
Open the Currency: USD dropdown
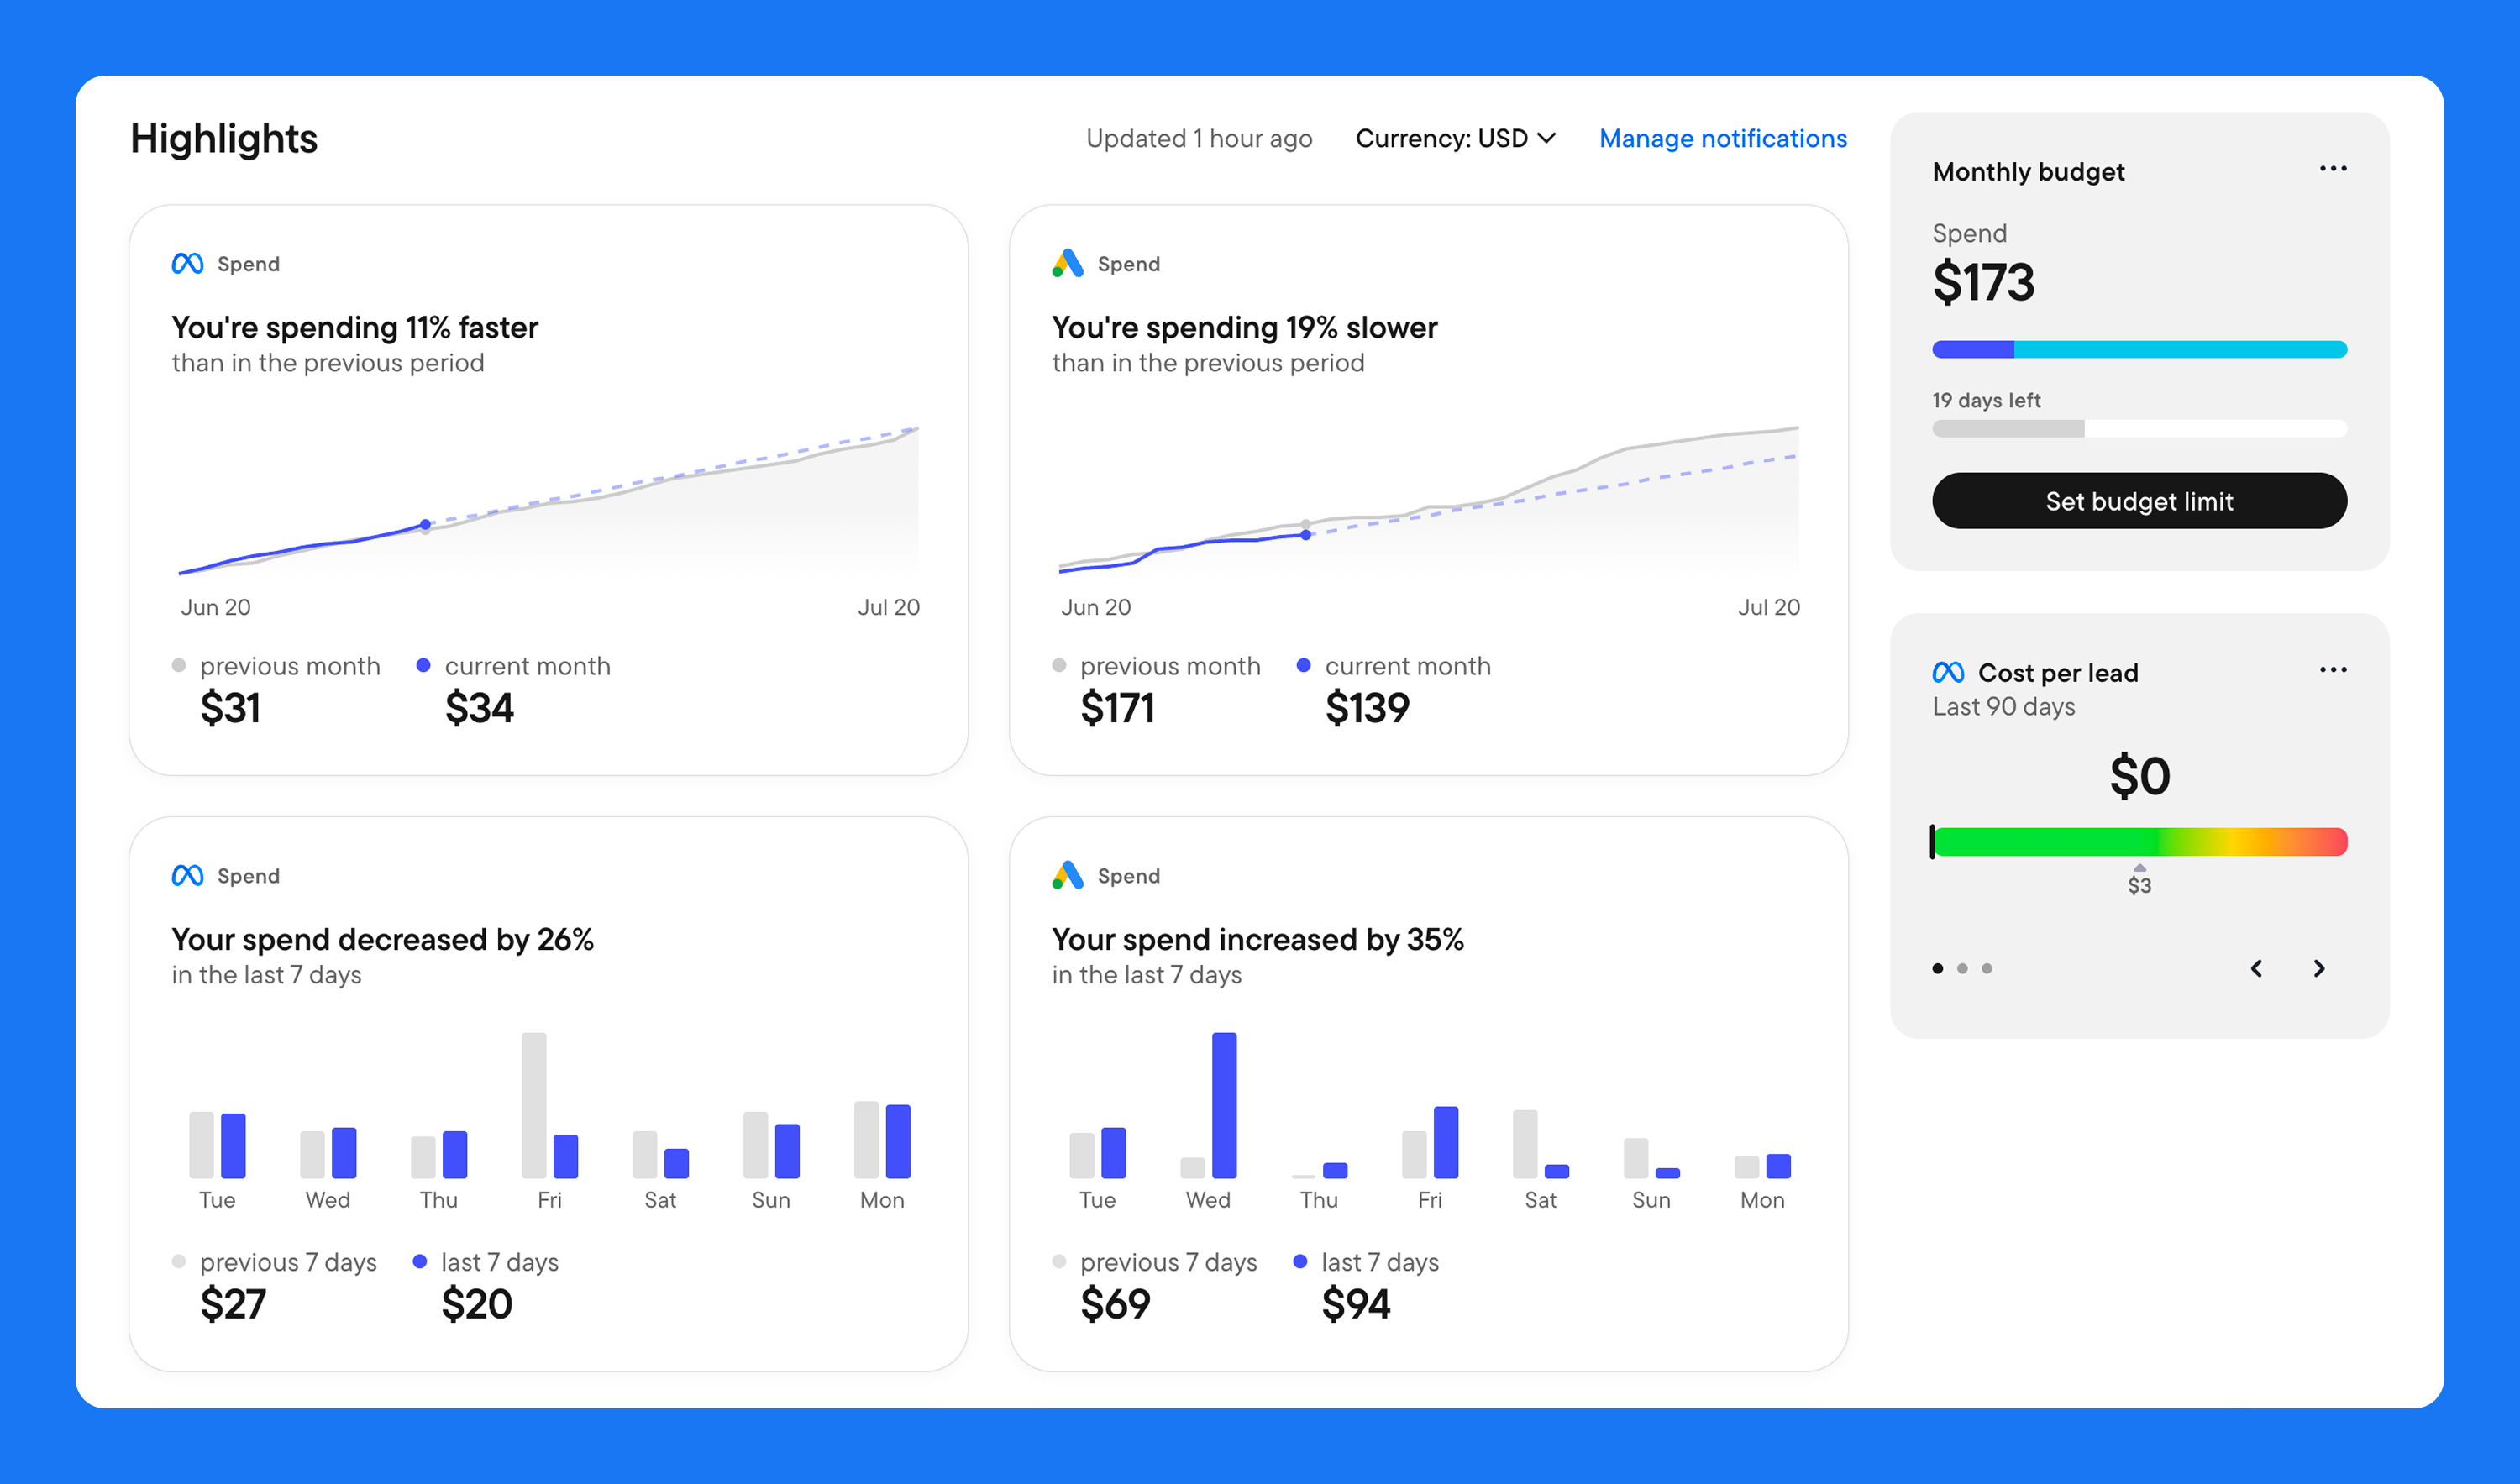click(x=1455, y=138)
